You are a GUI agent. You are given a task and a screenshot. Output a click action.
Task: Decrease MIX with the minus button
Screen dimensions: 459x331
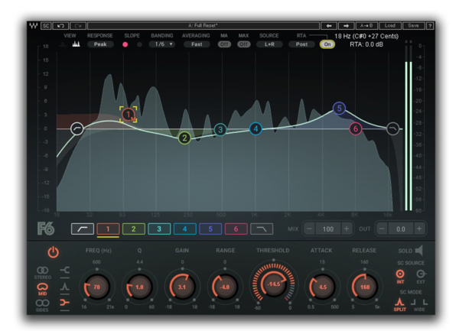[x=309, y=229]
